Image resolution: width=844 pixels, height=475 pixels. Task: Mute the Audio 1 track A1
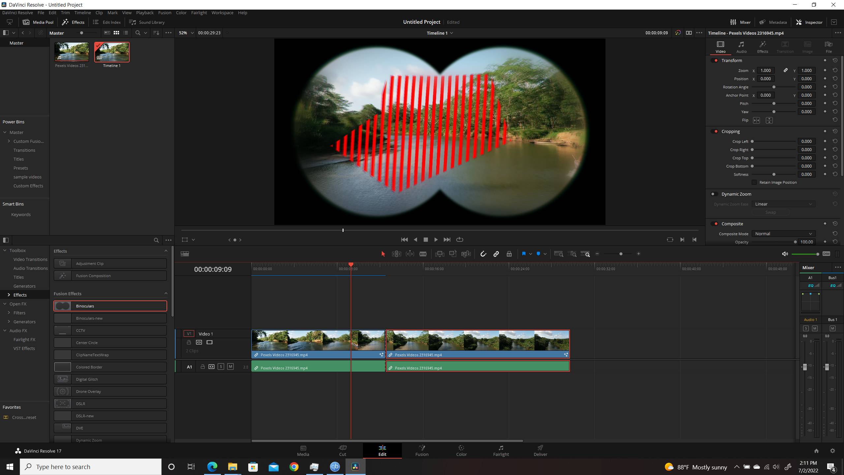point(230,366)
